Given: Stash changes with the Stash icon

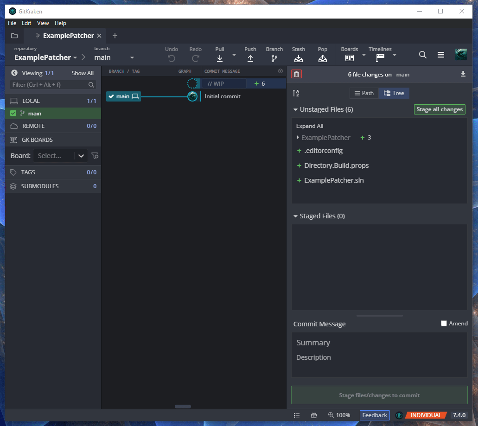Looking at the screenshot, I should pos(298,58).
